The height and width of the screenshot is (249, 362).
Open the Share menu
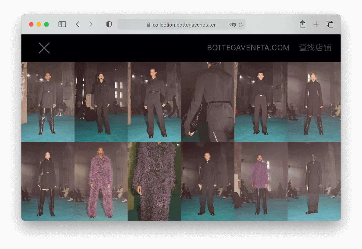303,24
